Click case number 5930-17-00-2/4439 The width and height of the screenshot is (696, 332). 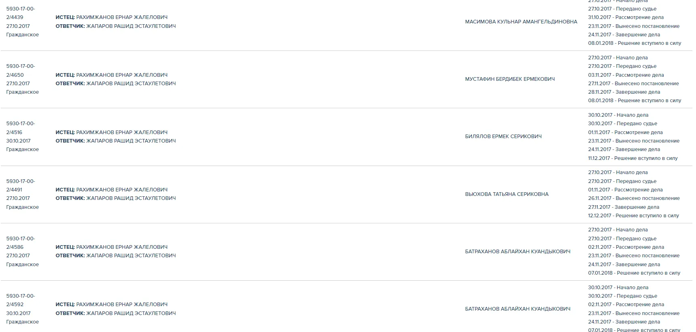(21, 13)
